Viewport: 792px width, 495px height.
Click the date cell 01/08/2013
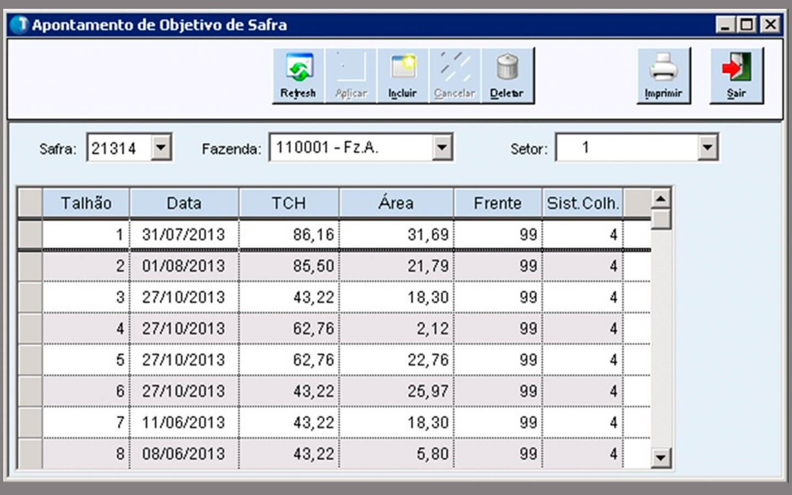184,266
